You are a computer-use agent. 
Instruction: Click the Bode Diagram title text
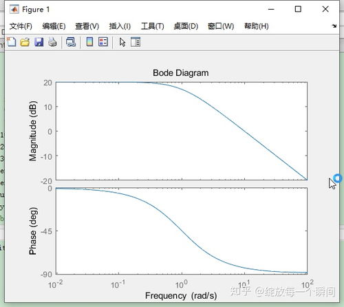(x=181, y=73)
